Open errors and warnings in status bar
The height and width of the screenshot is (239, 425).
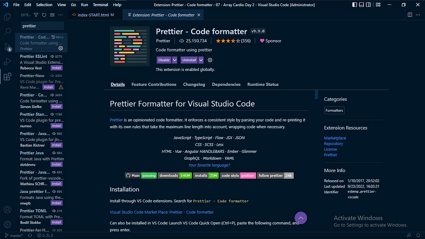[45, 235]
